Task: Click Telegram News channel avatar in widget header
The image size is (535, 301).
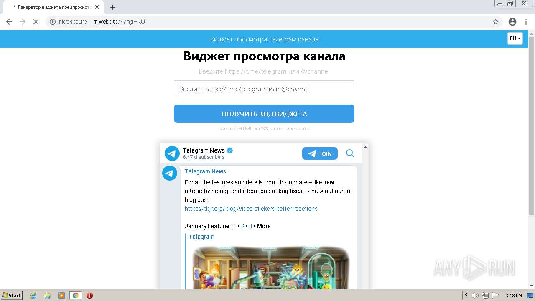Action: 172,153
